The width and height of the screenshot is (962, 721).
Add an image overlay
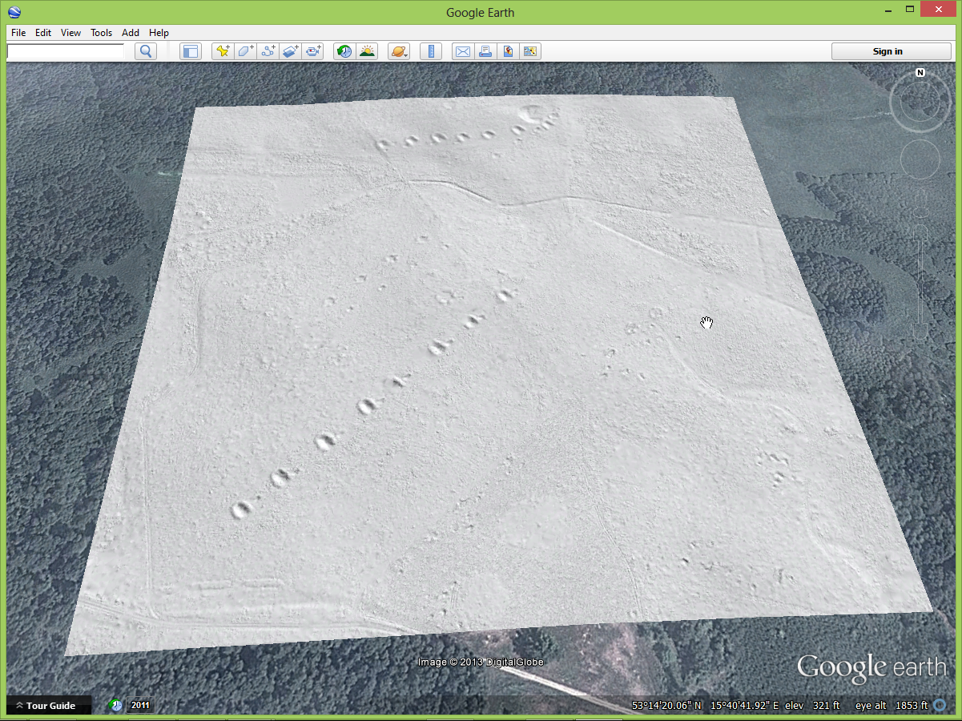pyautogui.click(x=290, y=51)
